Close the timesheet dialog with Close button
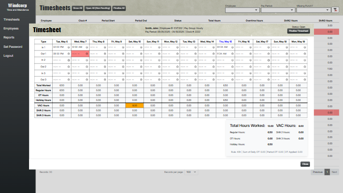 pyautogui.click(x=305, y=164)
